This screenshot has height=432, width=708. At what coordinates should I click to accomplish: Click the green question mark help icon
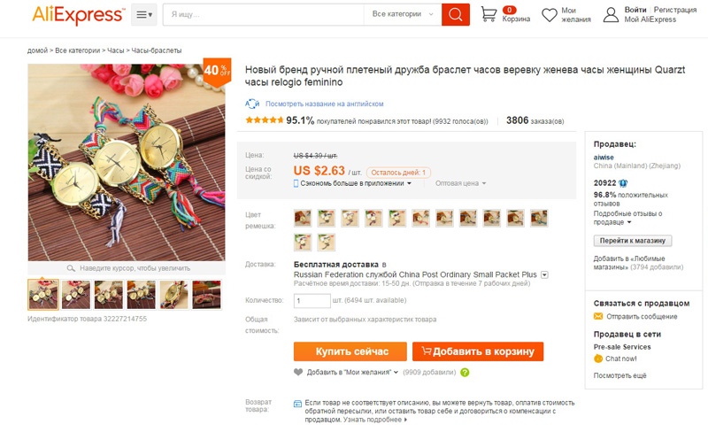tap(465, 373)
